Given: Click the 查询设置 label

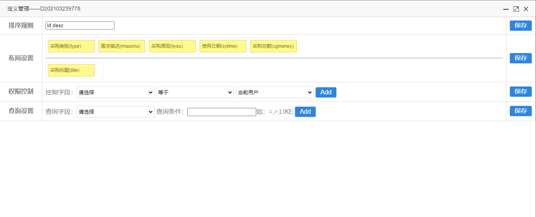Looking at the screenshot, I should pyautogui.click(x=21, y=111).
